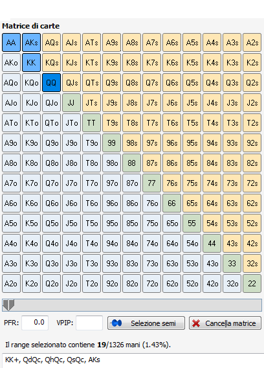Click the range text field with KK+

click(x=133, y=360)
